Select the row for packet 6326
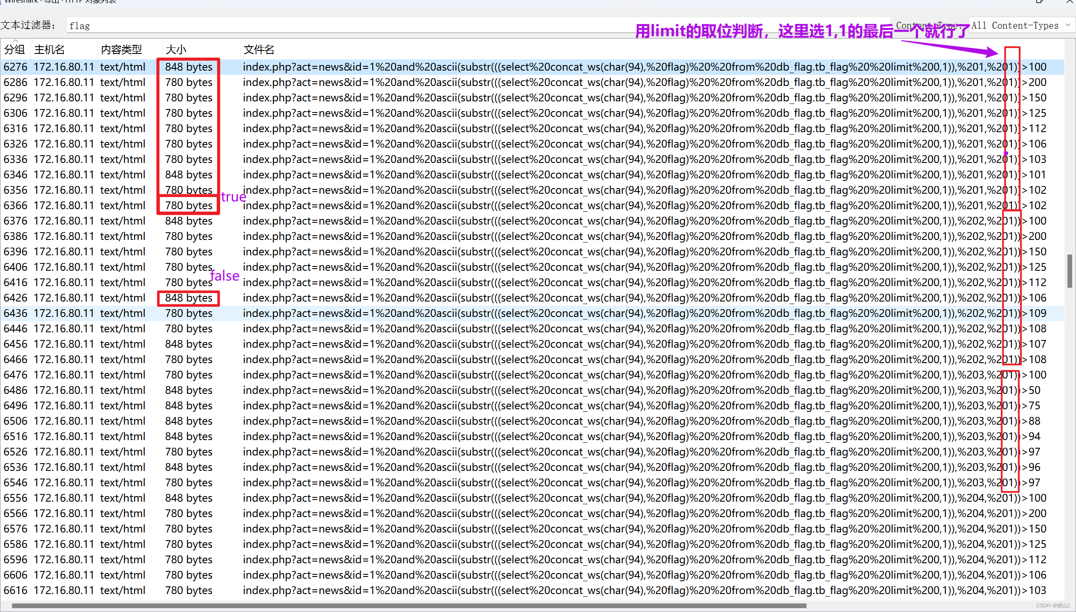Screen dimensions: 1076x612 (x=532, y=144)
